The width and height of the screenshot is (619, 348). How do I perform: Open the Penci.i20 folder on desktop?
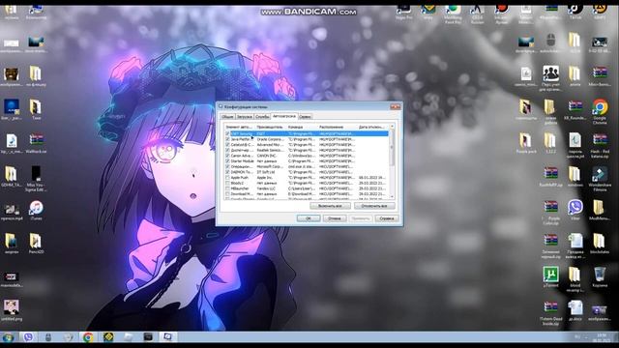coord(36,243)
